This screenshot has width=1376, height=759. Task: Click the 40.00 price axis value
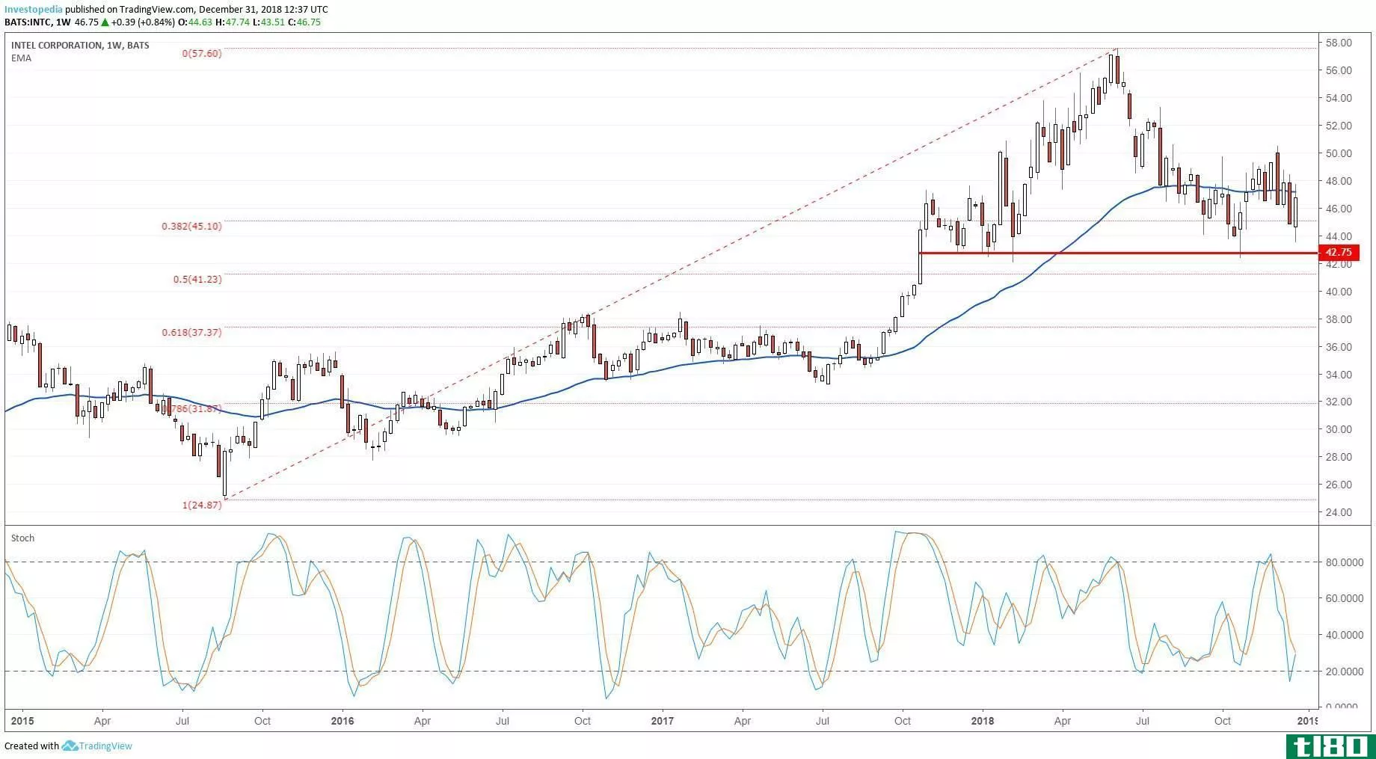[1338, 292]
